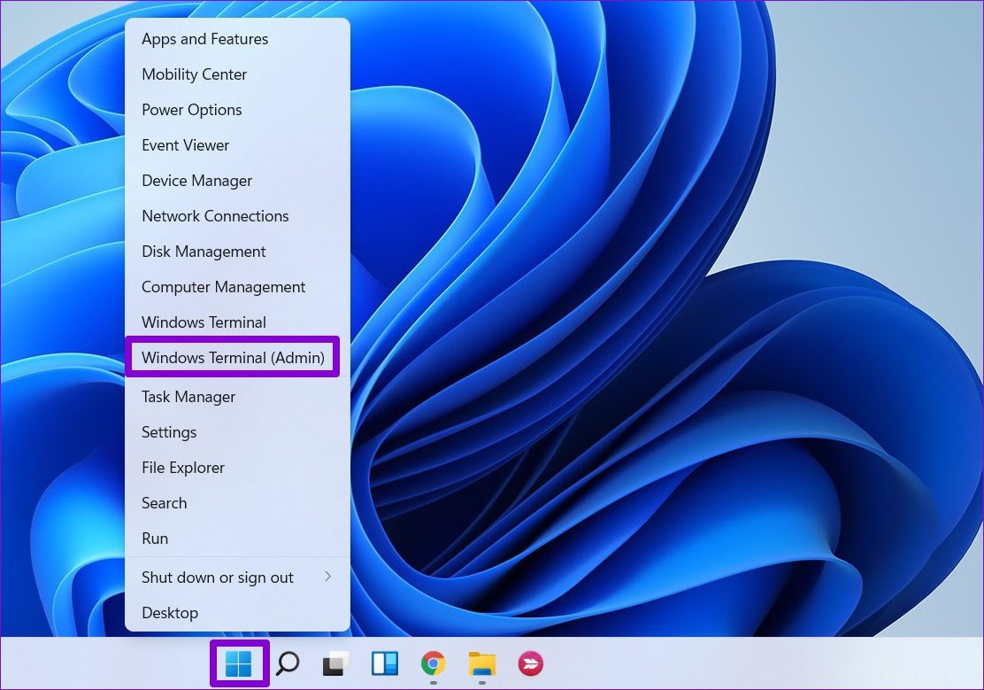Open File Explorer via its taskbar icon
The height and width of the screenshot is (690, 984).
pyautogui.click(x=481, y=663)
